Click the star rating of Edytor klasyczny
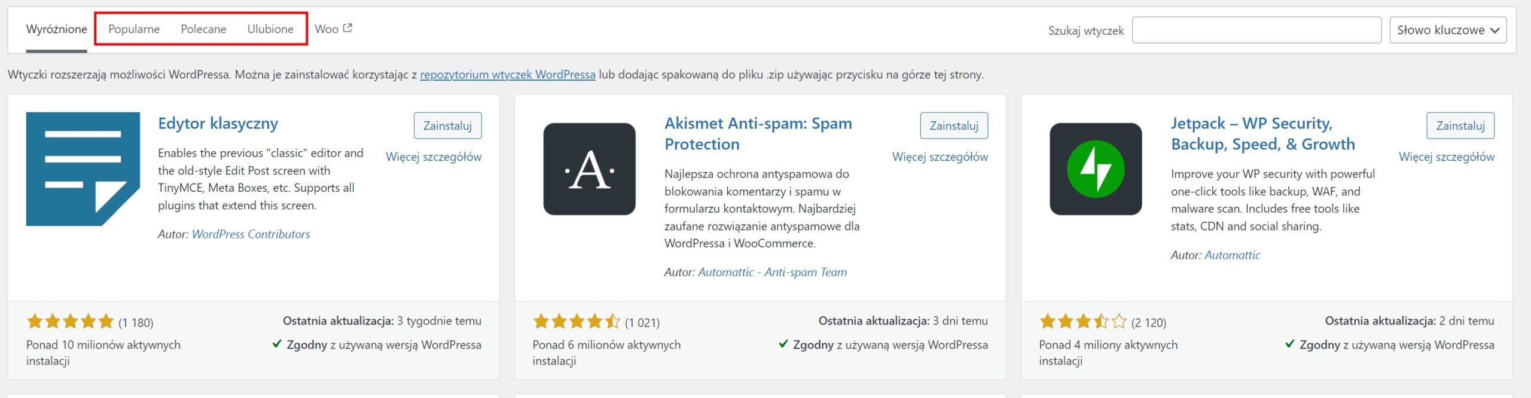The height and width of the screenshot is (398, 1531). 70,322
